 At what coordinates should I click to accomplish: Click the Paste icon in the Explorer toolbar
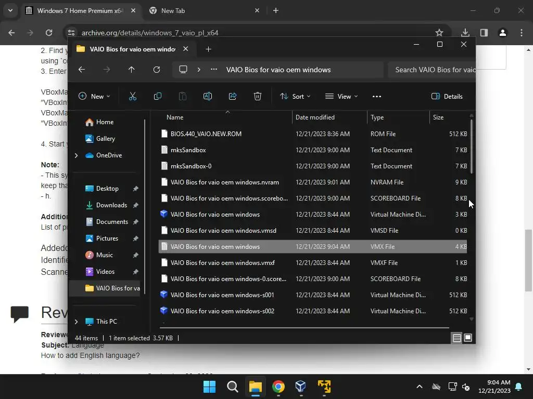click(183, 96)
